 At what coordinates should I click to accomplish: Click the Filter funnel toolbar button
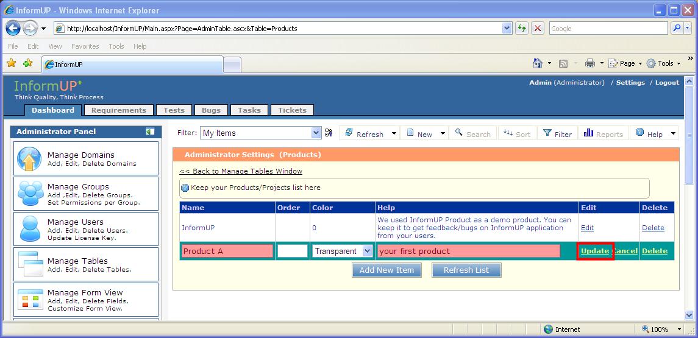pyautogui.click(x=557, y=133)
